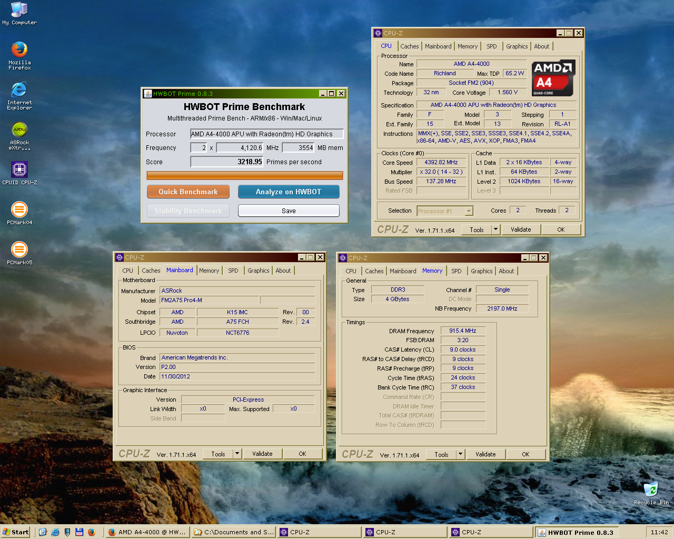Open PCMark04 desktop icon
674x539 pixels.
coord(19,213)
